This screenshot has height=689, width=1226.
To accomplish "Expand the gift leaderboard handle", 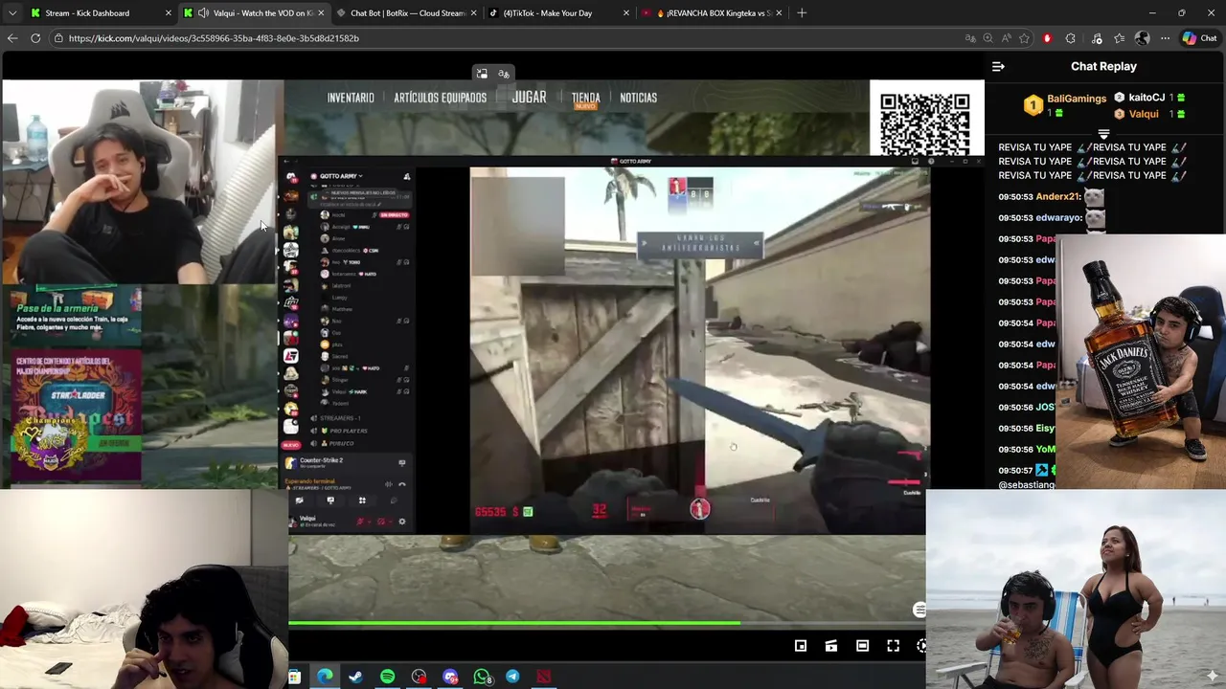I will tap(1103, 134).
